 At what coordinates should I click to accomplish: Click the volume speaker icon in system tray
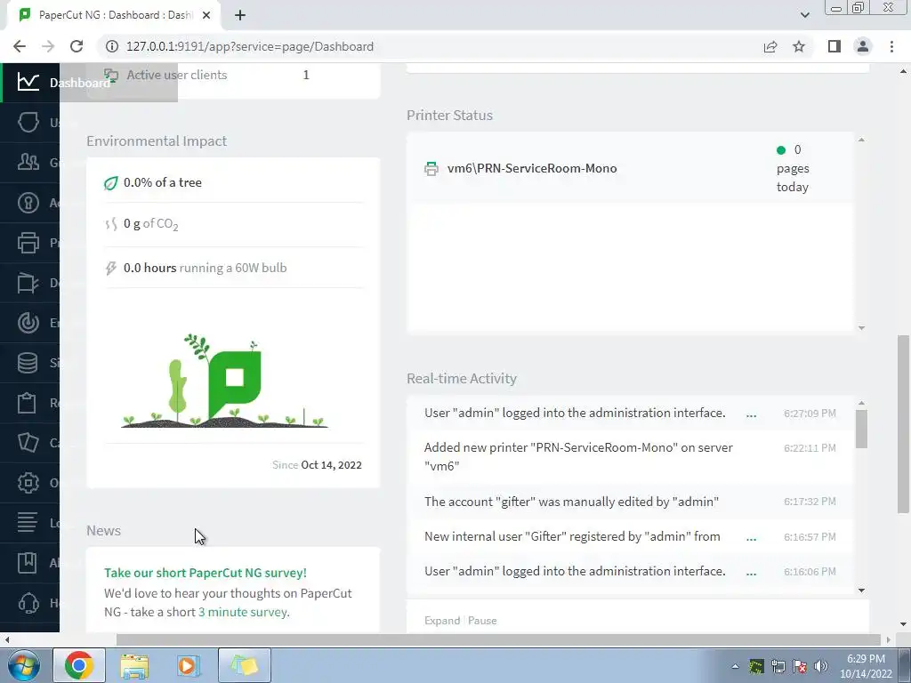(821, 666)
